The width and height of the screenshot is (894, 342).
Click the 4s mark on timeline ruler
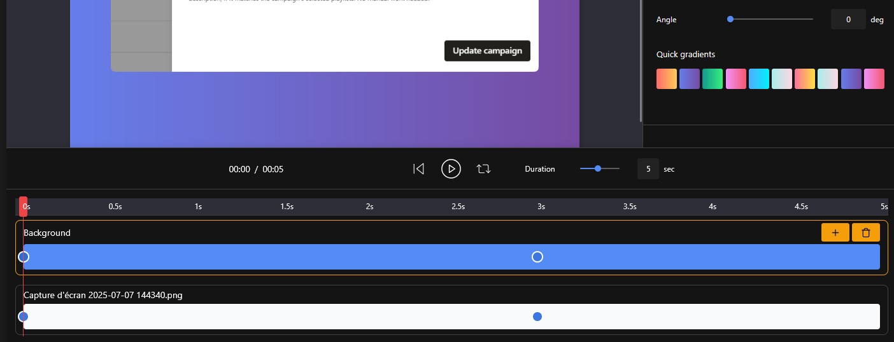[x=713, y=207]
